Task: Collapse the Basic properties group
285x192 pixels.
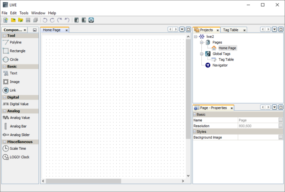Action: click(x=195, y=114)
